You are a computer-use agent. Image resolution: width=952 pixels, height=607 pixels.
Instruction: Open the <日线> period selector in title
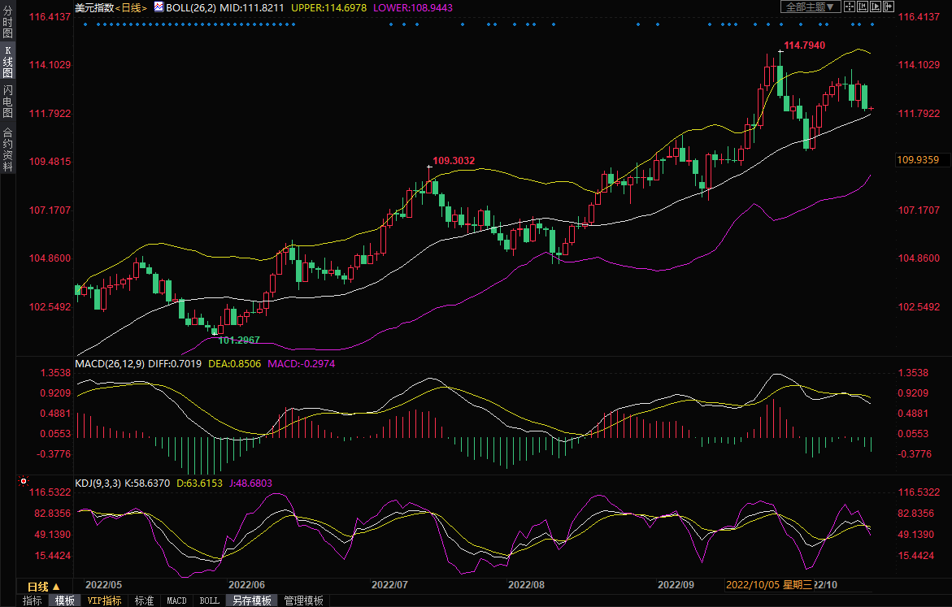[130, 7]
